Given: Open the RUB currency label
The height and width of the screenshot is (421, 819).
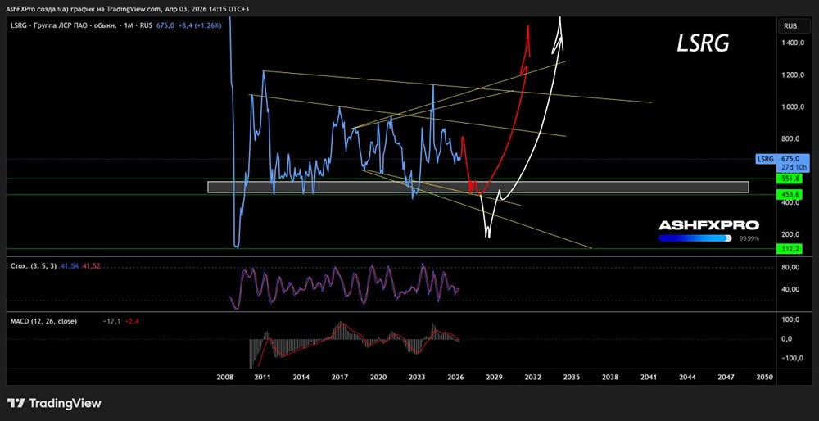Looking at the screenshot, I should point(790,25).
